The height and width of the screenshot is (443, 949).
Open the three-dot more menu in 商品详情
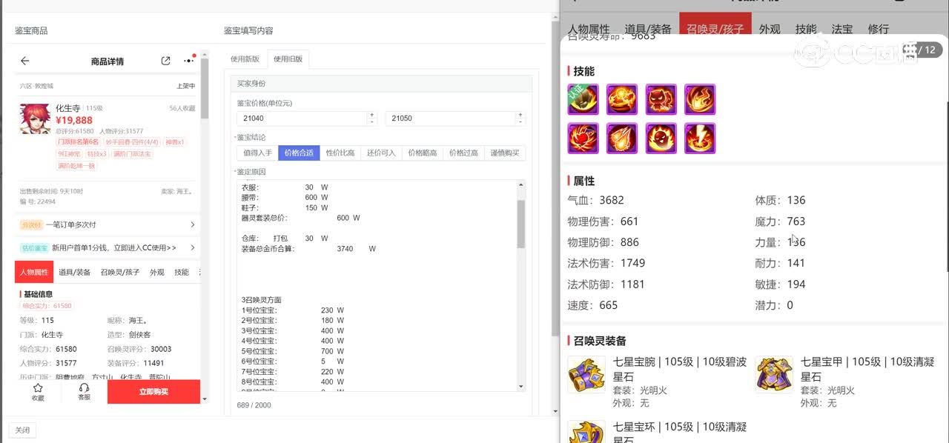pos(189,61)
